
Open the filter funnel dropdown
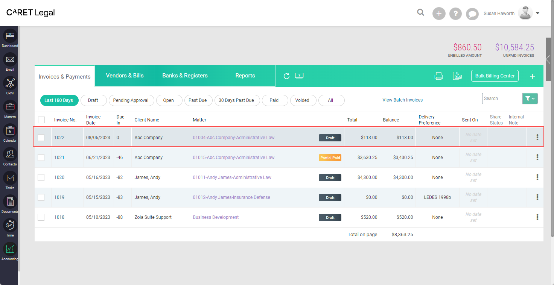tap(530, 99)
